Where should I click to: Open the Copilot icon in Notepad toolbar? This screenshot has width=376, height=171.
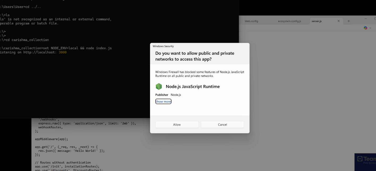(366, 28)
